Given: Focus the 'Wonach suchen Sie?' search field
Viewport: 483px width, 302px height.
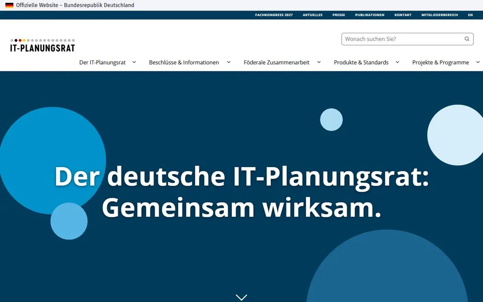Looking at the screenshot, I should (407, 39).
